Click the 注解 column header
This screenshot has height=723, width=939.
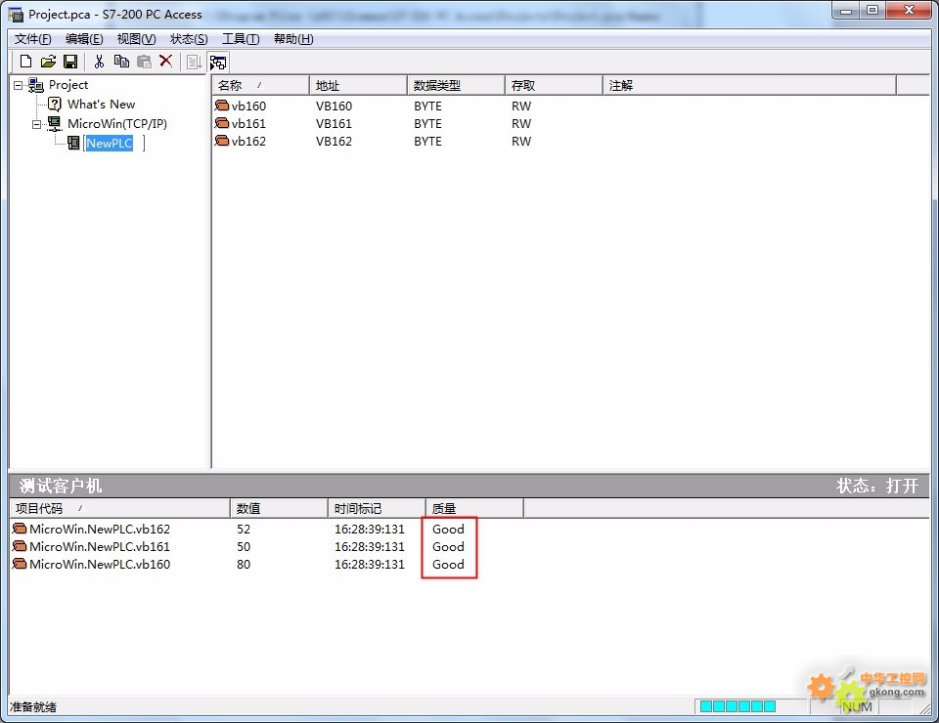pyautogui.click(x=750, y=86)
